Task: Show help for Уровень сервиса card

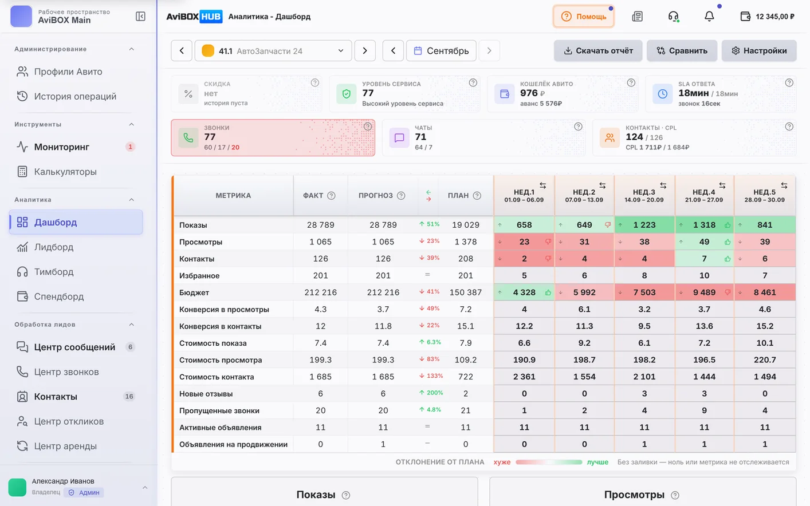Action: coord(473,83)
